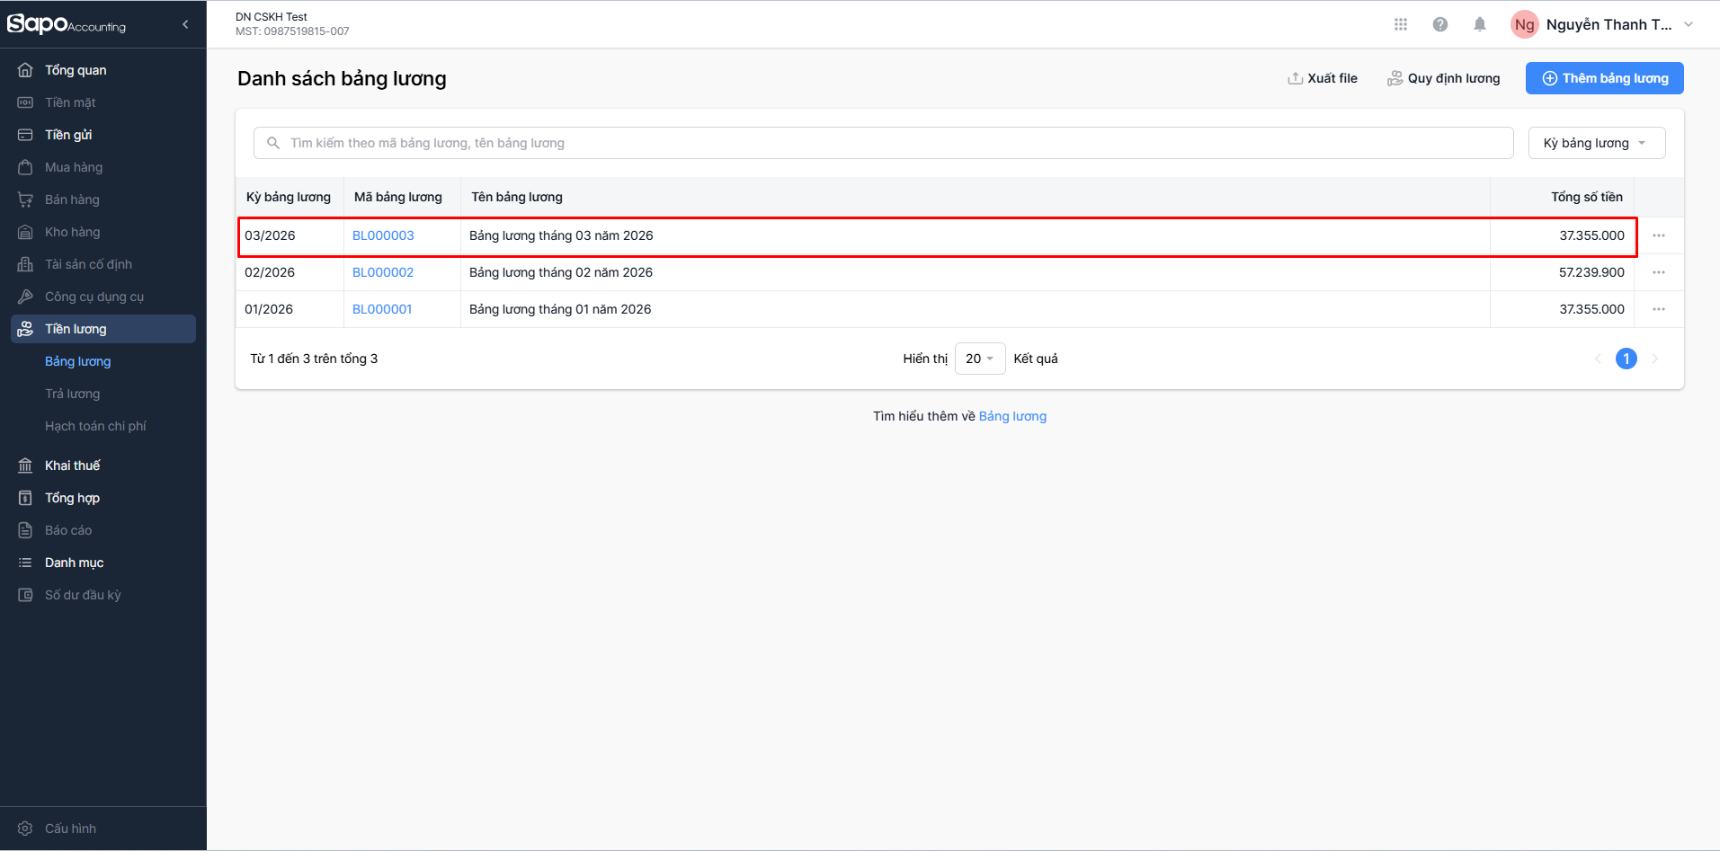Open the Khai thuế sidebar section
The height and width of the screenshot is (851, 1720).
73,465
